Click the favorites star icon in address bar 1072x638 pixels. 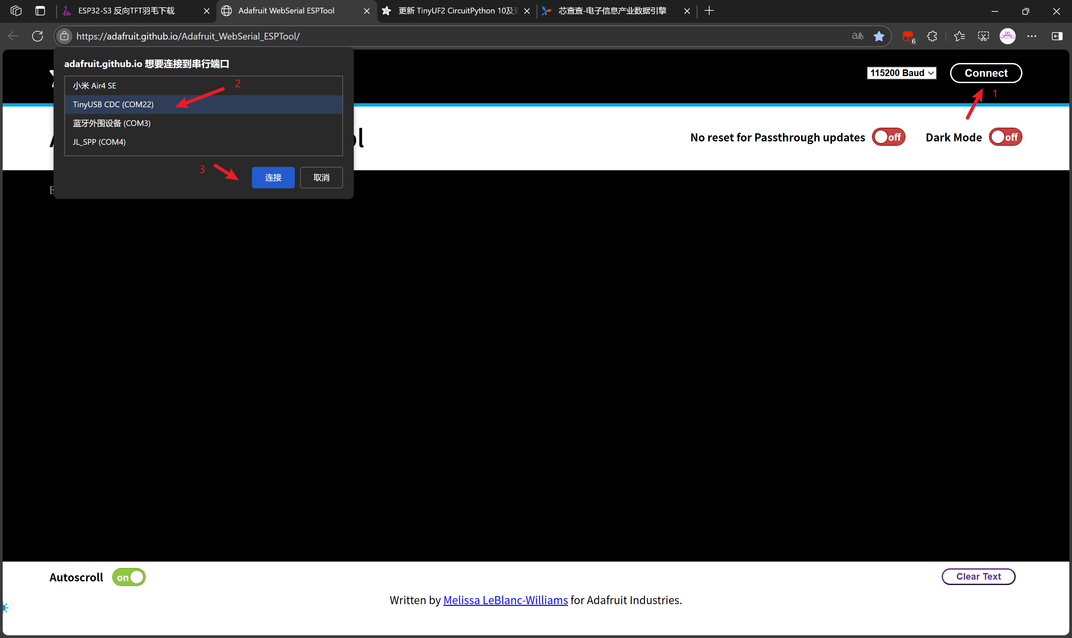(879, 36)
